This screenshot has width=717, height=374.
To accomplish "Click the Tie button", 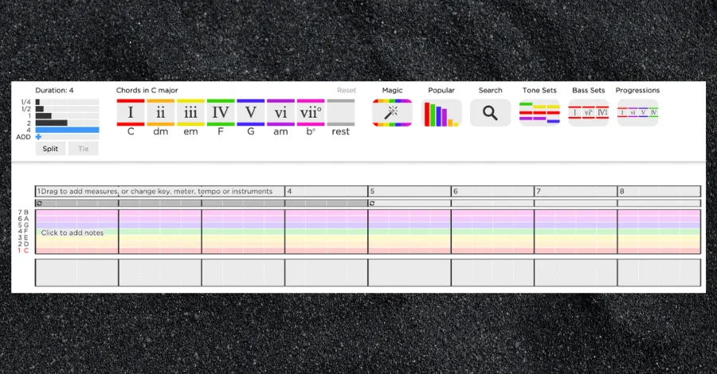I will click(x=83, y=149).
